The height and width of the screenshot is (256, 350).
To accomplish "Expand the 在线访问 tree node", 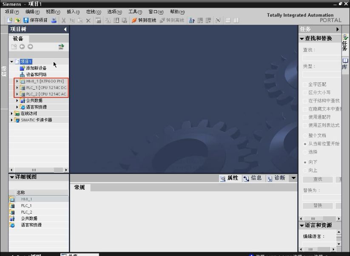I will coord(11,114).
